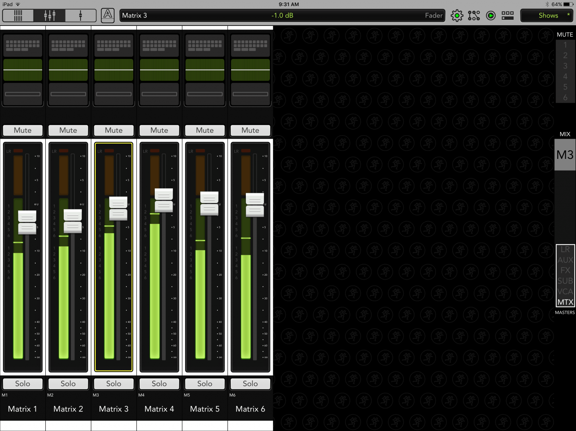Switch masters to MTX
Image resolution: width=576 pixels, height=431 pixels.
565,302
